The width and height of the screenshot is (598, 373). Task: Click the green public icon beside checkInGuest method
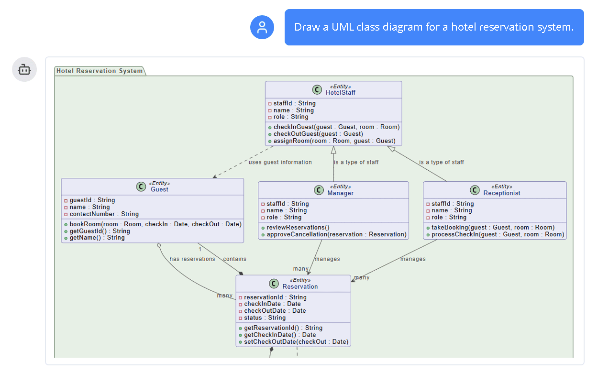click(270, 127)
